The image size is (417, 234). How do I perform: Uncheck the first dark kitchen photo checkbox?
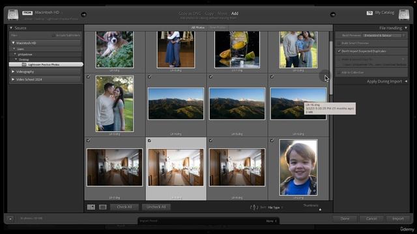89,140
